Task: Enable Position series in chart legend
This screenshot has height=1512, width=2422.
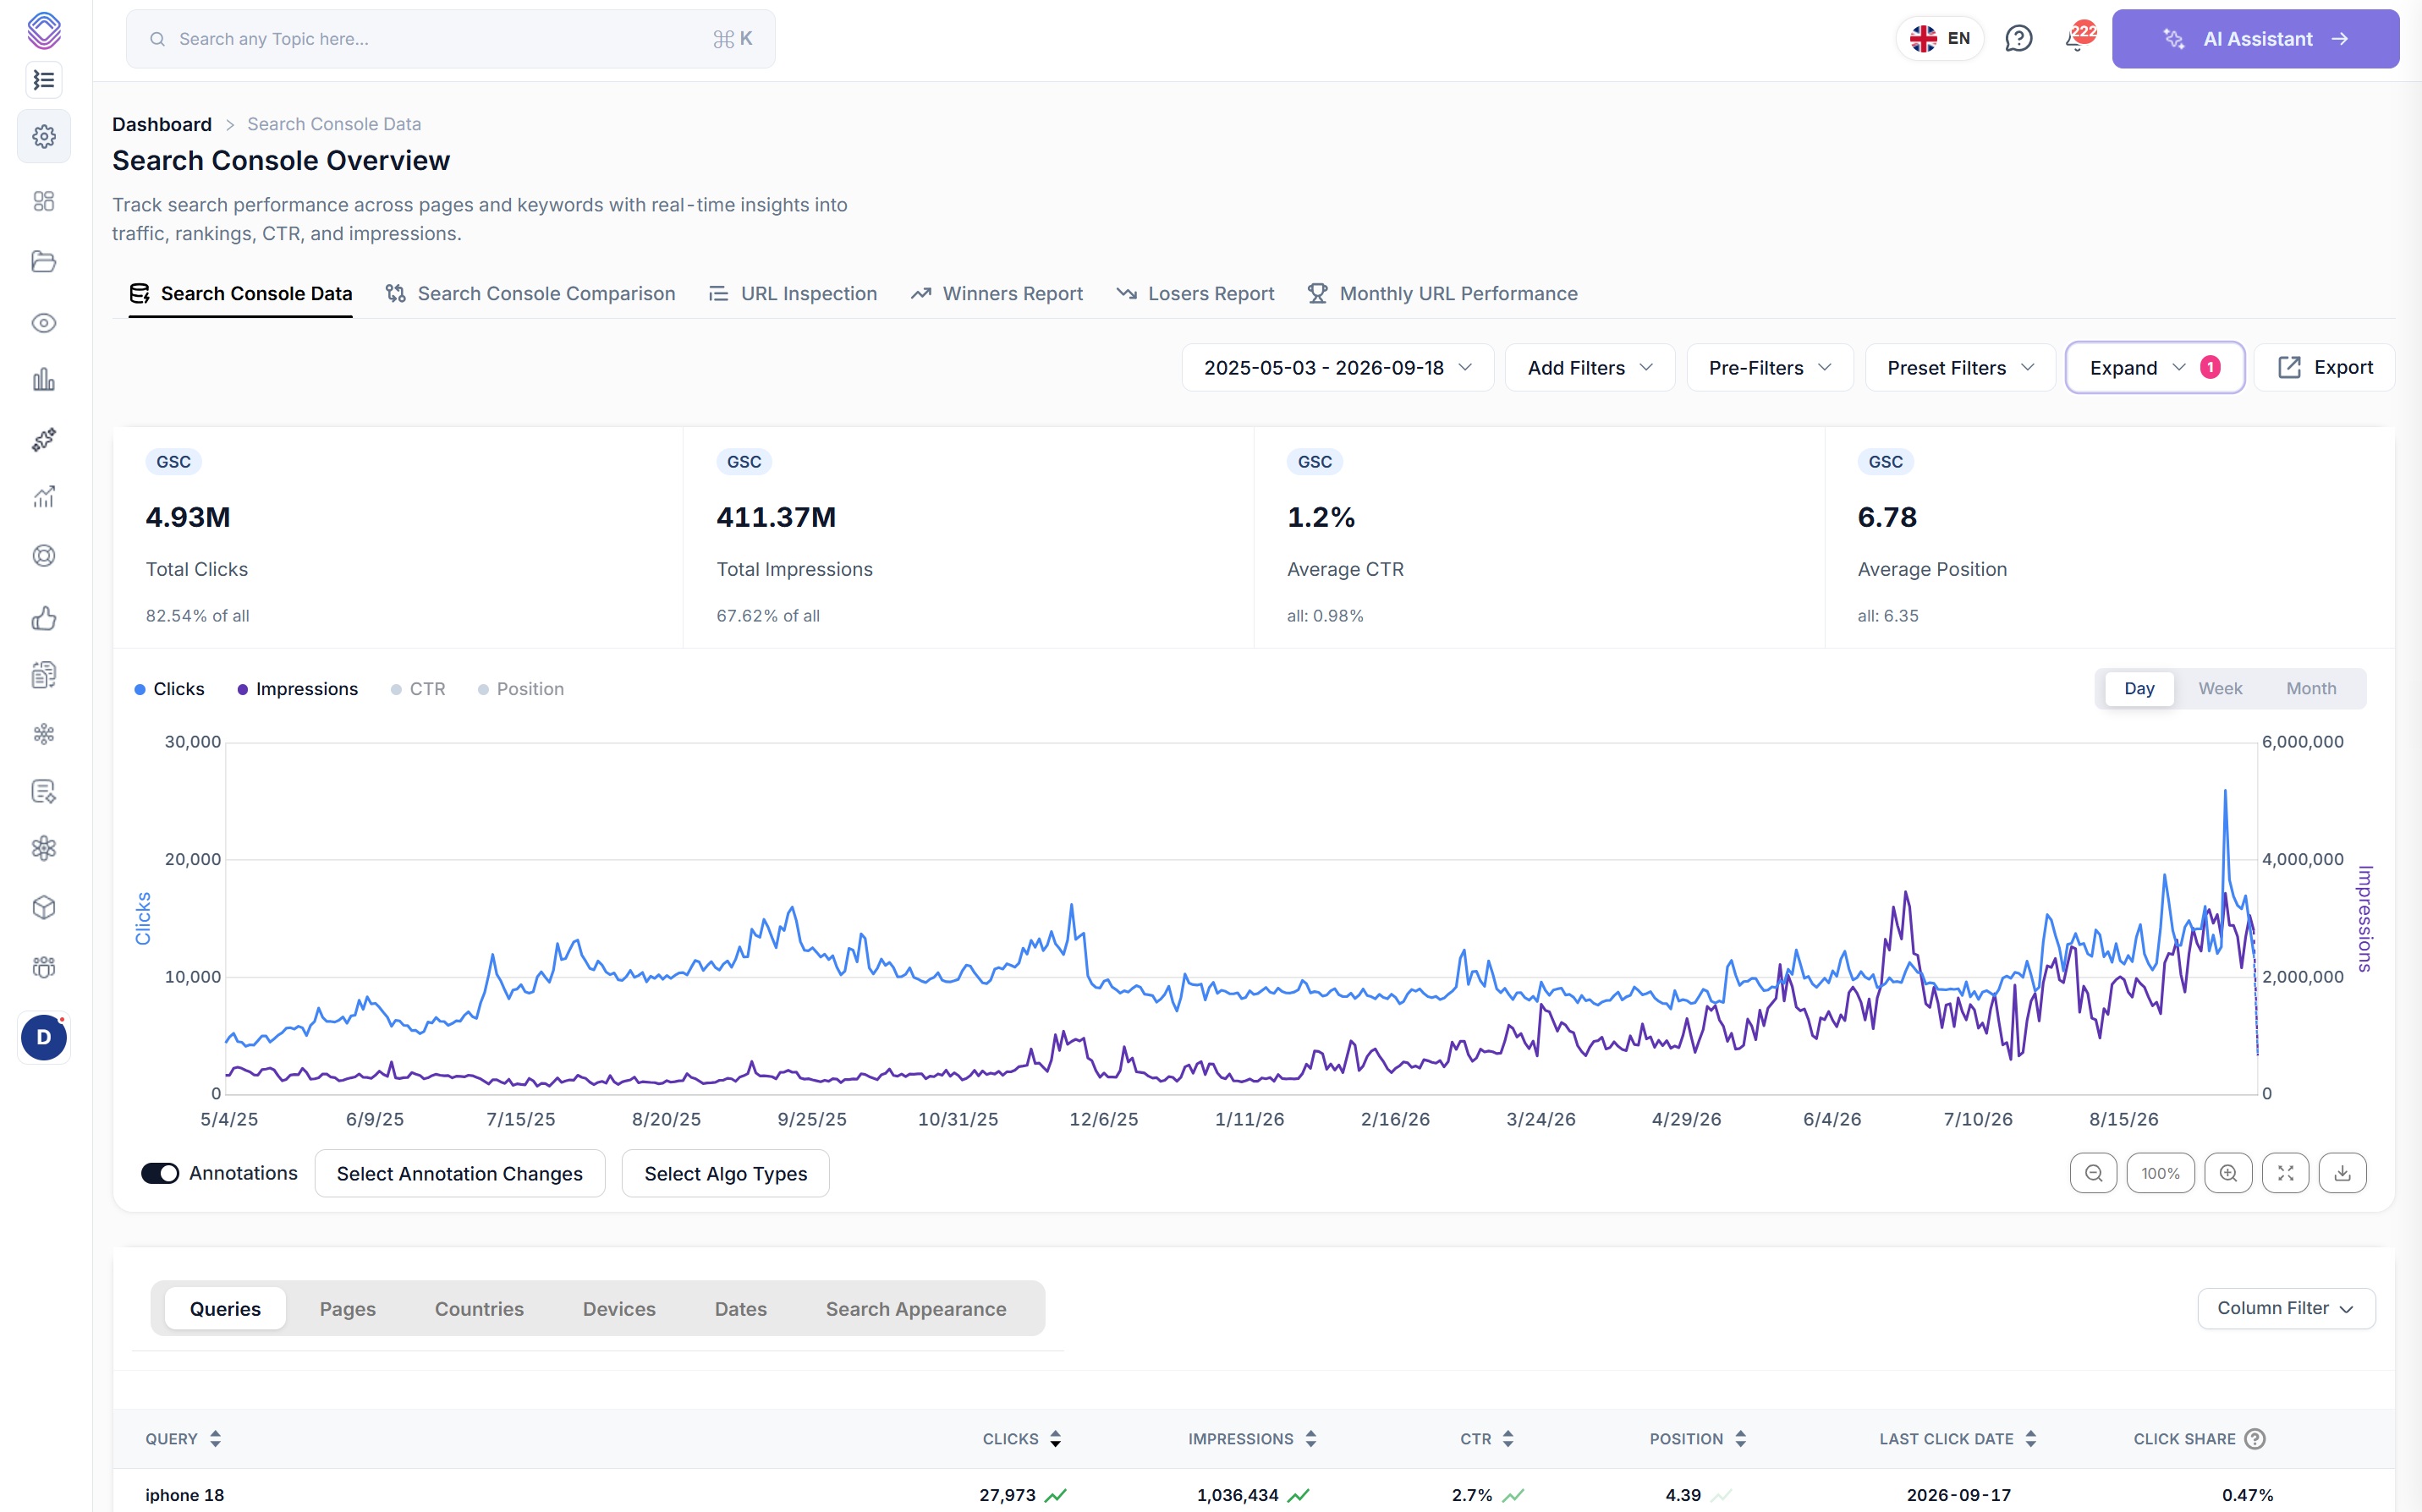Action: 521,689
